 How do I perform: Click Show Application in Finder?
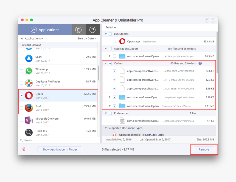pyautogui.click(x=60, y=149)
